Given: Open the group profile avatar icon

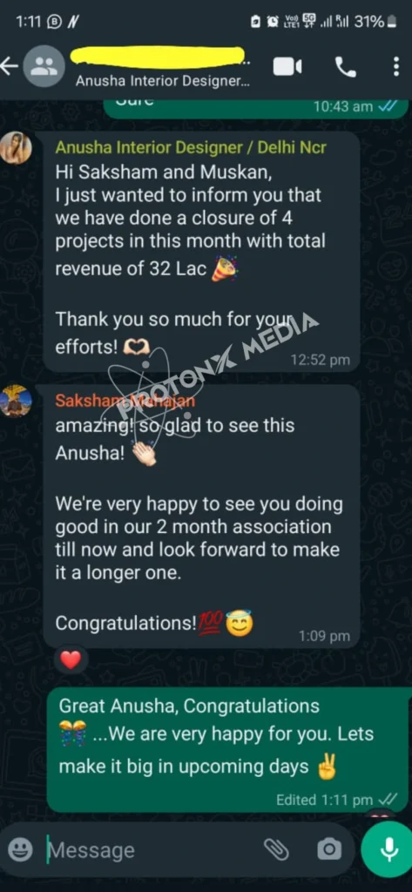Looking at the screenshot, I should coord(44,66).
